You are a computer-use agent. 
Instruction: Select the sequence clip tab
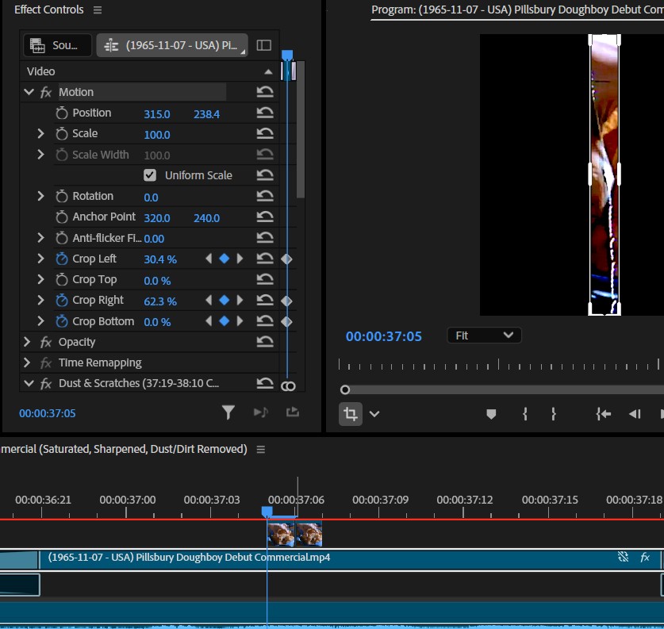(172, 45)
